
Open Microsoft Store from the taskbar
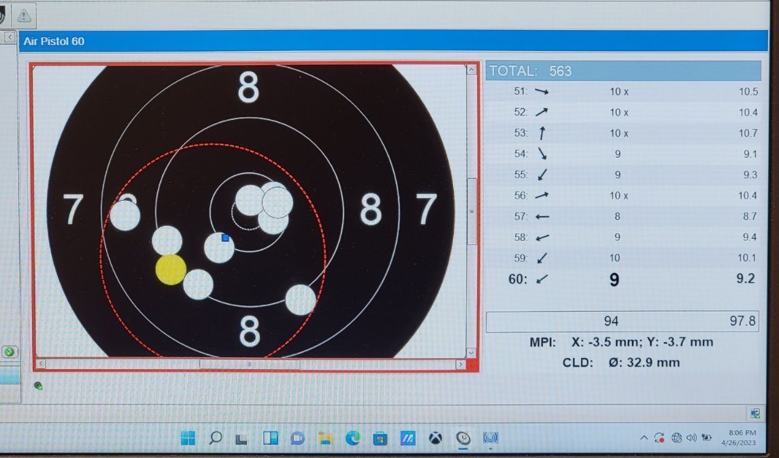380,438
